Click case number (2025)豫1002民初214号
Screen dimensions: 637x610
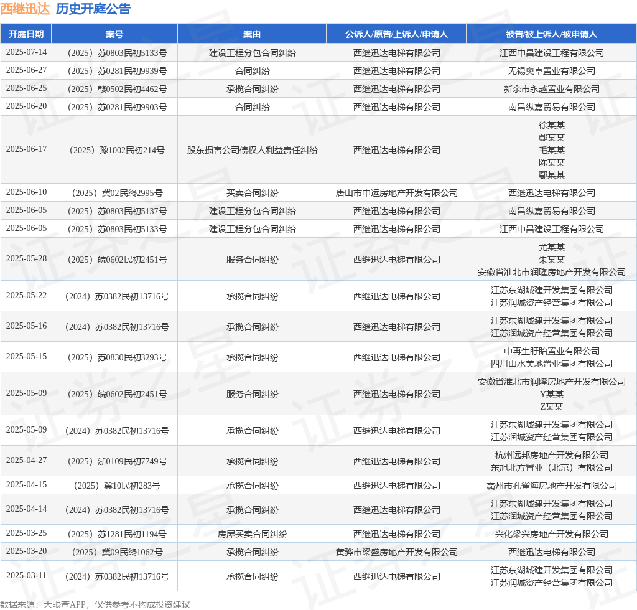pyautogui.click(x=117, y=151)
